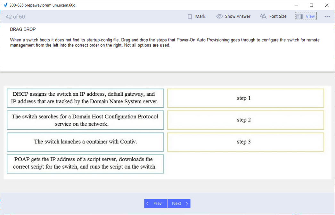Select the container with Contiv option
The width and height of the screenshot is (335, 215).
pos(85,142)
